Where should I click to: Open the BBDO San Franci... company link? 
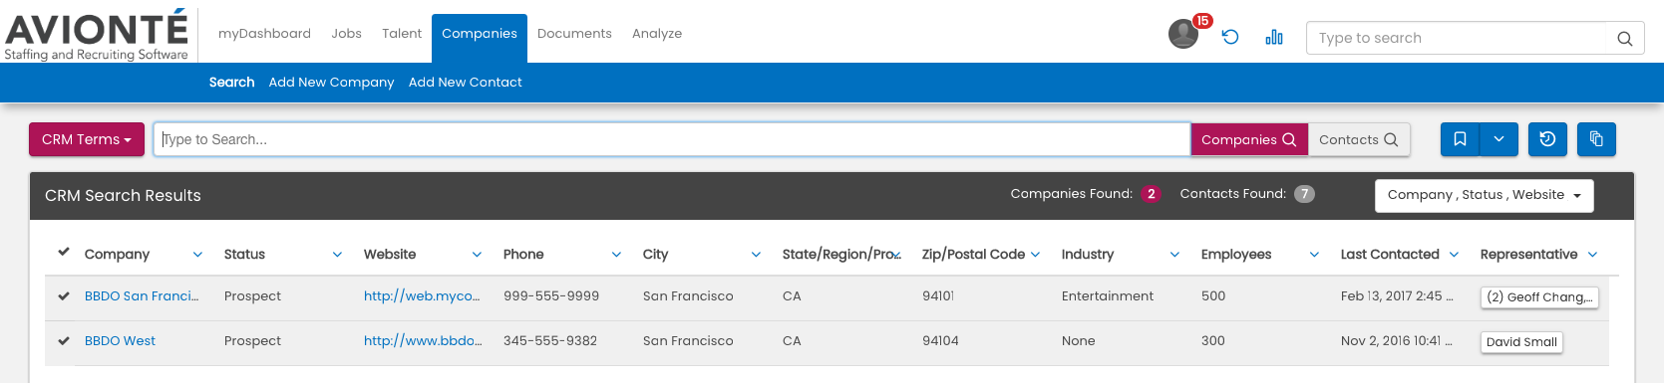pos(142,296)
